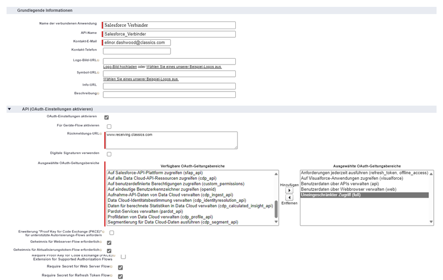Image resolution: width=443 pixels, height=280 pixels.
Task: Click the Kontakt-E-Mail field
Action: [137, 43]
